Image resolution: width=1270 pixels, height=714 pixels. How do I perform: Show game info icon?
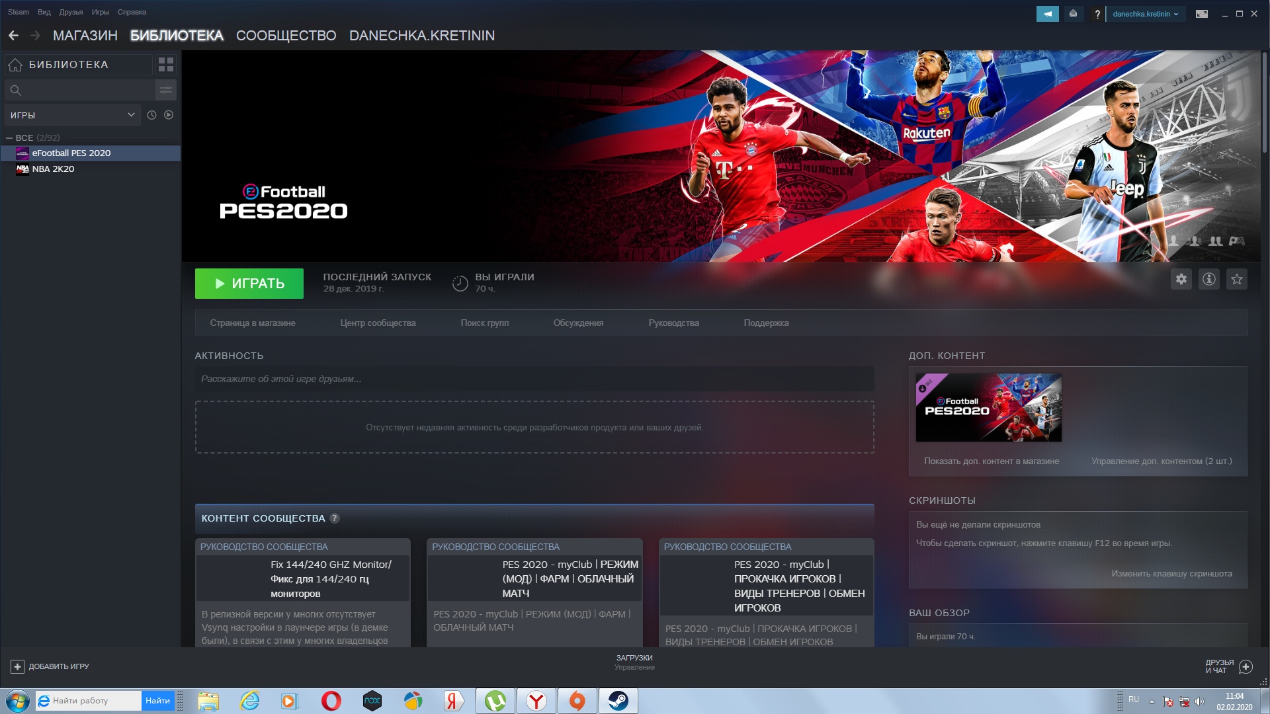(x=1209, y=279)
